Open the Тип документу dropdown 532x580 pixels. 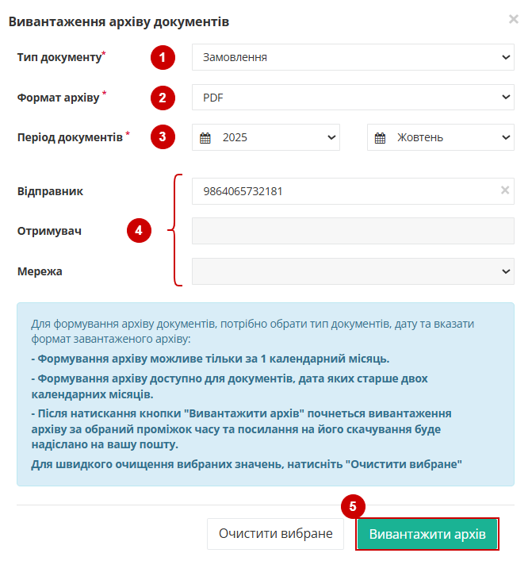353,57
